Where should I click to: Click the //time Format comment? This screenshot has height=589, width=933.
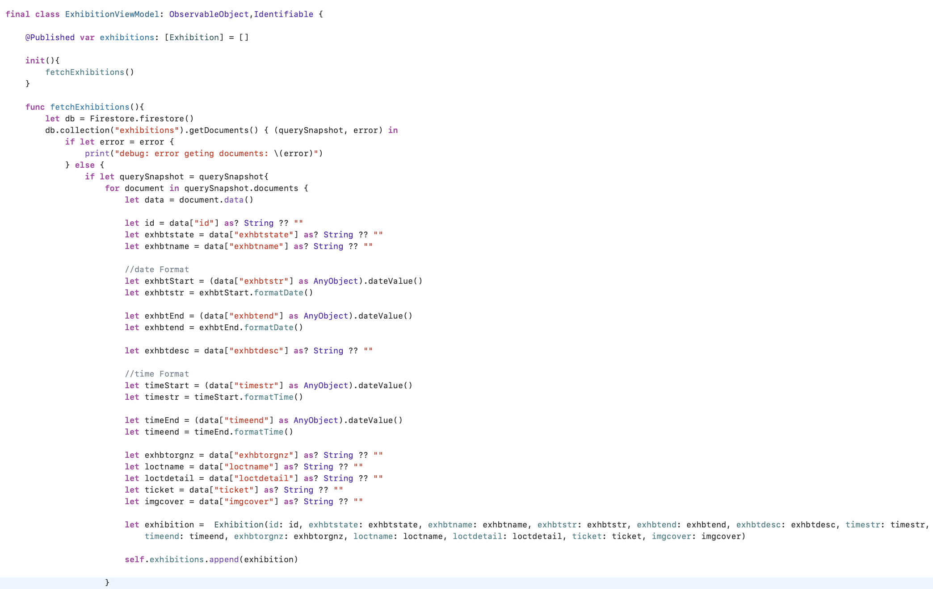coord(157,374)
